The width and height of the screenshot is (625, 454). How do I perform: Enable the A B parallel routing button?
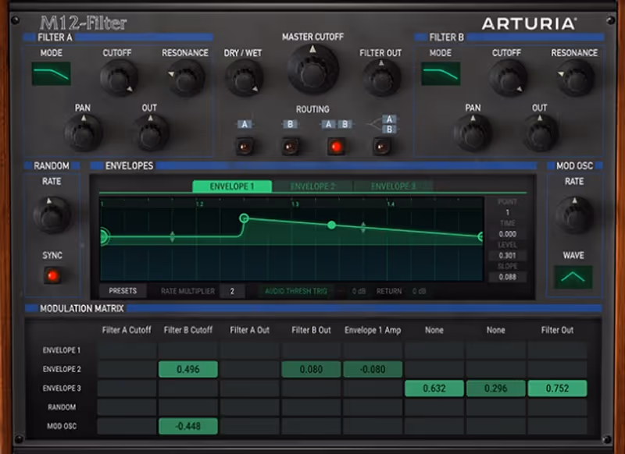click(336, 145)
